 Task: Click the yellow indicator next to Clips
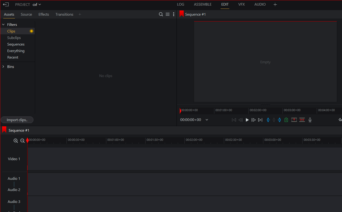31,31
